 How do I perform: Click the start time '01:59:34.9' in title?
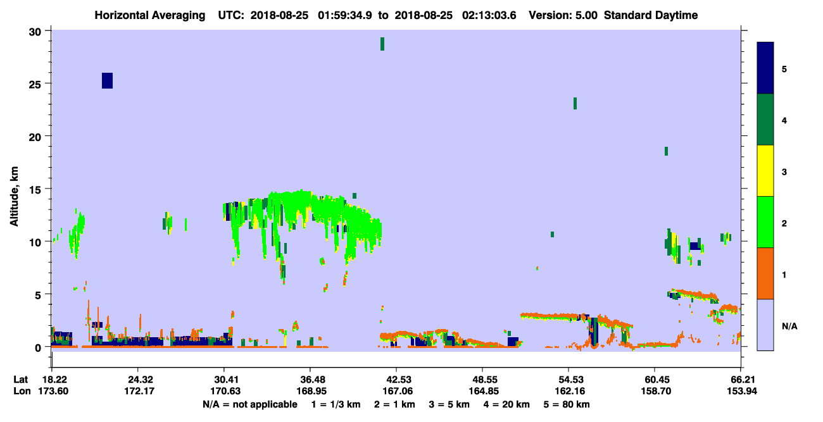click(x=344, y=15)
